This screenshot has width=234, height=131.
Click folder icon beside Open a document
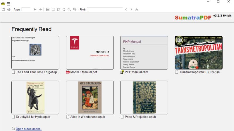(x=13, y=129)
